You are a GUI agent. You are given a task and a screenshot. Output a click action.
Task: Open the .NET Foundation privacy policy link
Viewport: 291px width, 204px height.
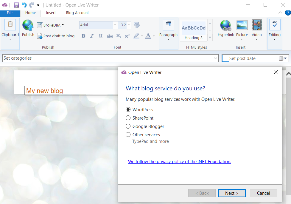[180, 162]
